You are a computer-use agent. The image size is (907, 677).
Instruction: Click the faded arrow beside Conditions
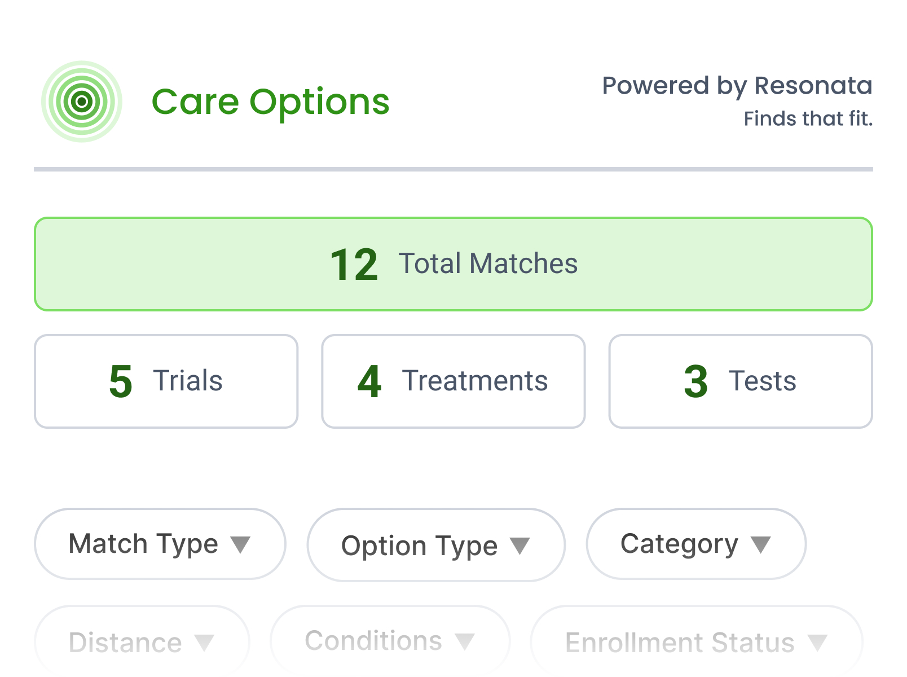click(x=465, y=641)
